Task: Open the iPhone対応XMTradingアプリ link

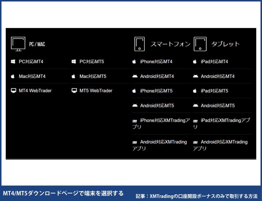Action: [x=161, y=124]
